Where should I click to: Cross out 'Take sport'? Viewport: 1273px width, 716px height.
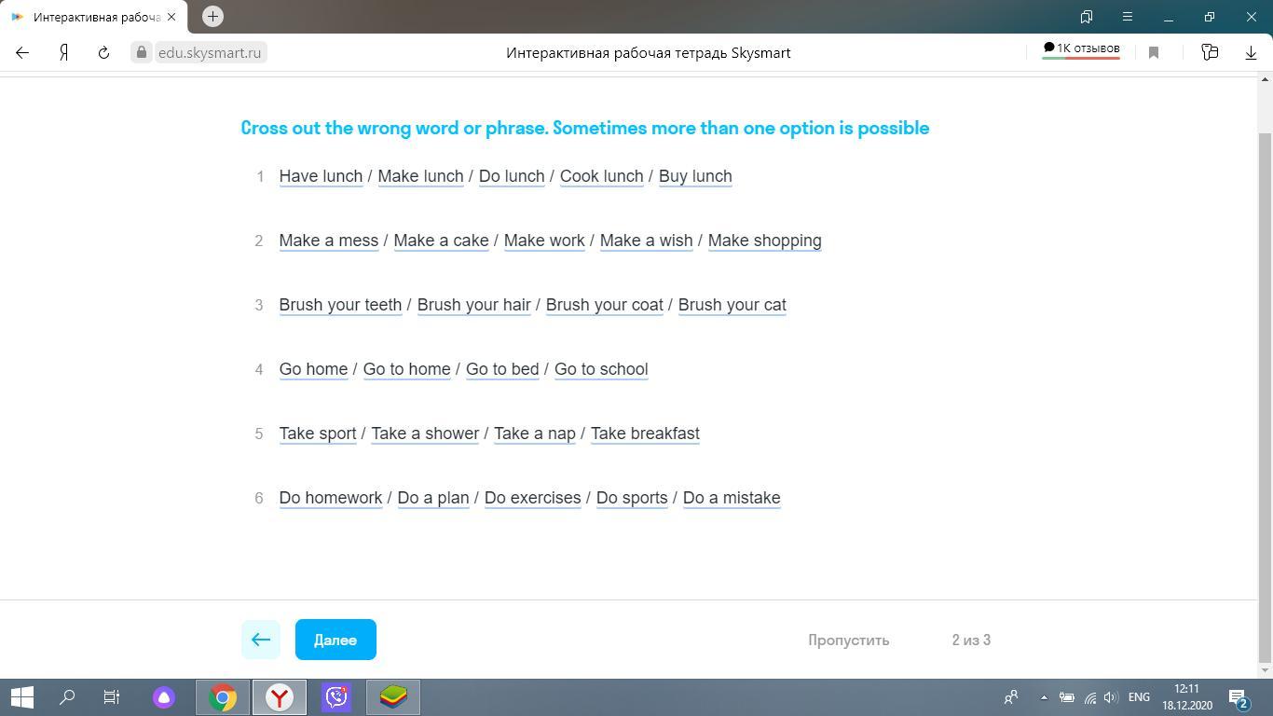[318, 434]
